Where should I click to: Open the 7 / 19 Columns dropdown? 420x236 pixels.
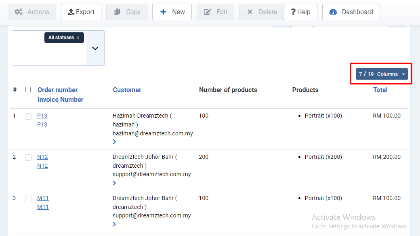pyautogui.click(x=382, y=74)
